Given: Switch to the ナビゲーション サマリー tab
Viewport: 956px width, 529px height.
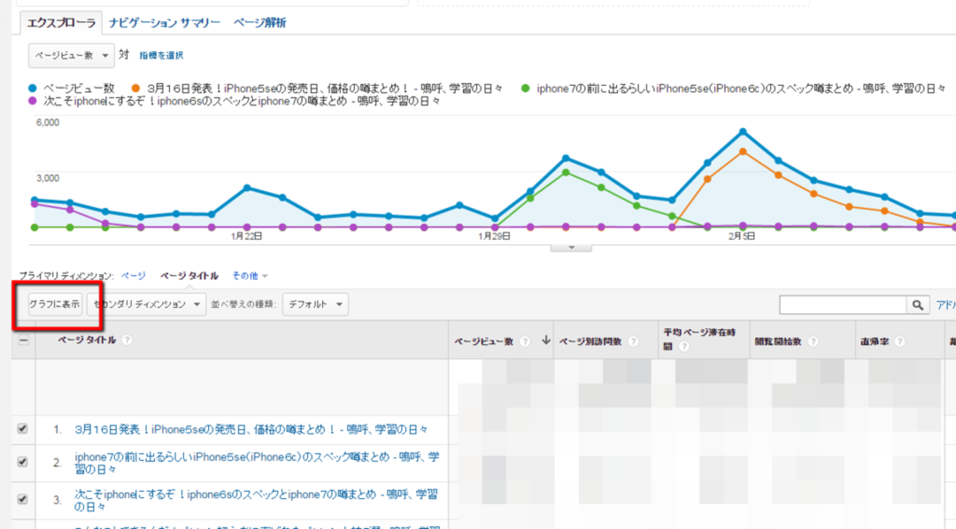Looking at the screenshot, I should [165, 23].
